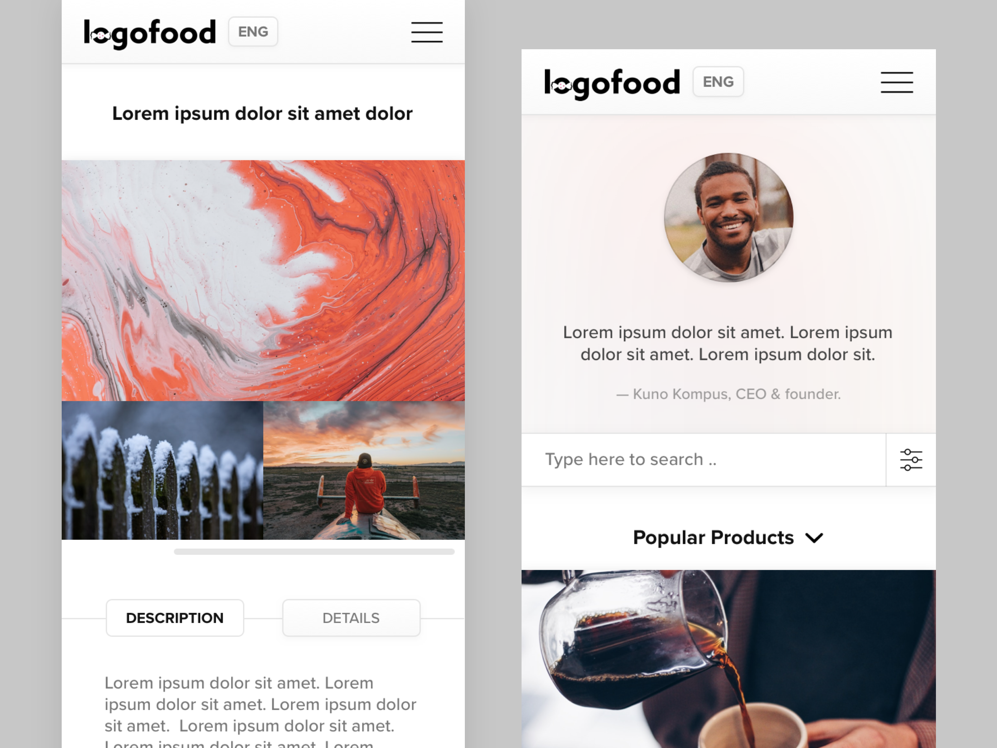The height and width of the screenshot is (748, 997).
Task: Open the hamburger menu in right mockup
Action: click(896, 83)
